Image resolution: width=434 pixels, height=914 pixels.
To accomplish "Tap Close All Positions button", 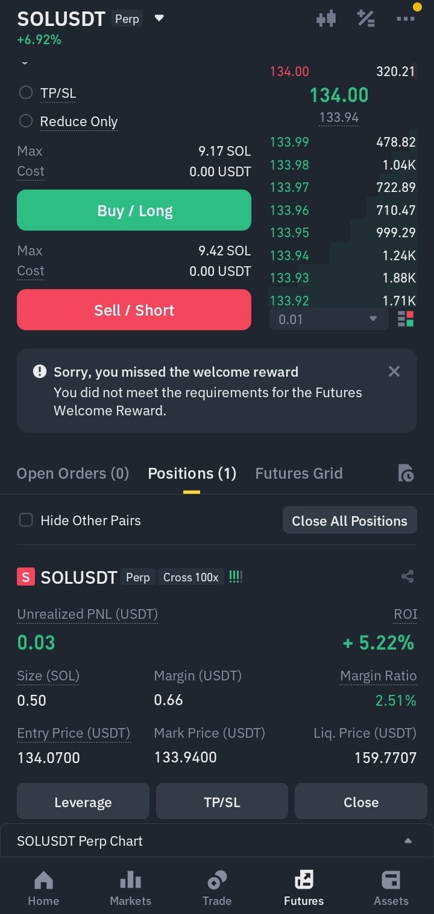I will tap(350, 520).
